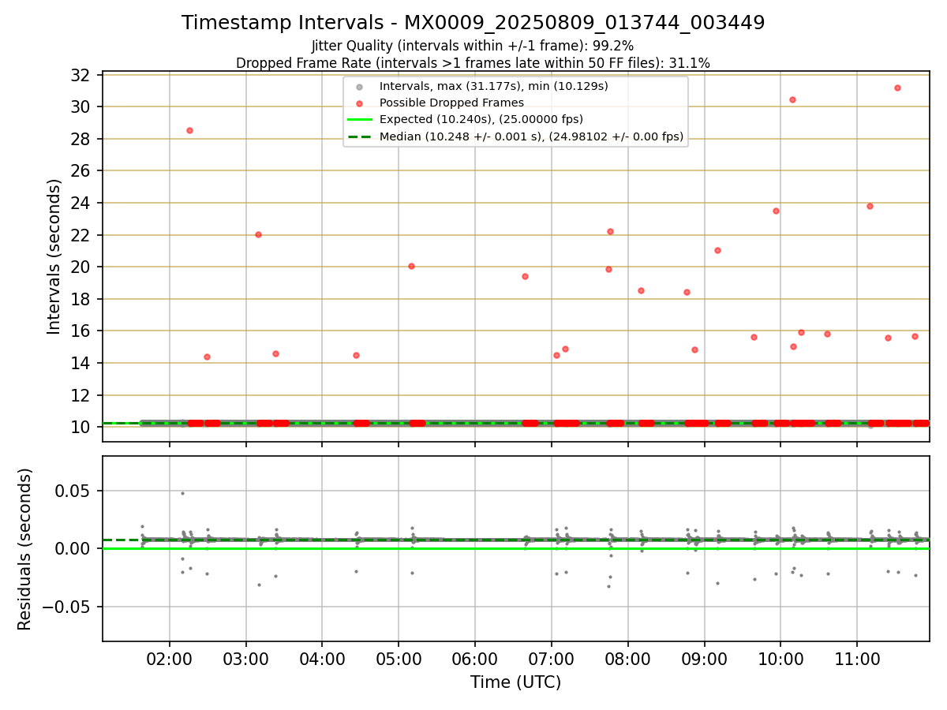Select the red dropped-frame point at 28.5 seconds
Image resolution: width=947 pixels, height=710 pixels.
(189, 130)
